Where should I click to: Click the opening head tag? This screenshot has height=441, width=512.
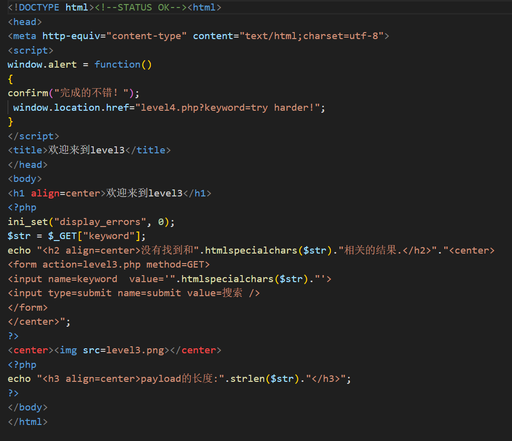pyautogui.click(x=25, y=22)
